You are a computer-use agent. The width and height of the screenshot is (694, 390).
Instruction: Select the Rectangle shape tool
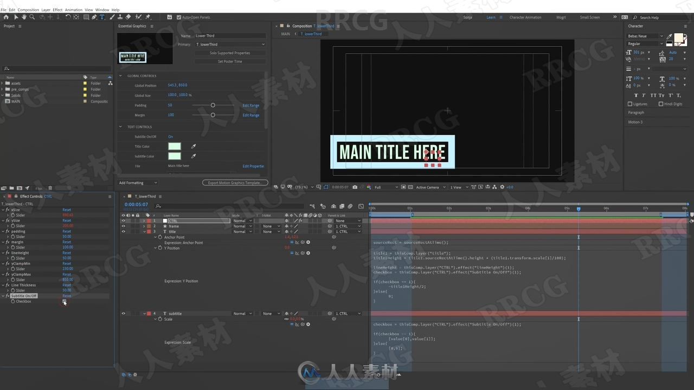86,17
